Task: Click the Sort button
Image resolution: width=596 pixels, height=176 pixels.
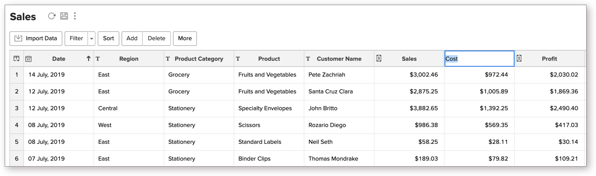Action: point(108,39)
